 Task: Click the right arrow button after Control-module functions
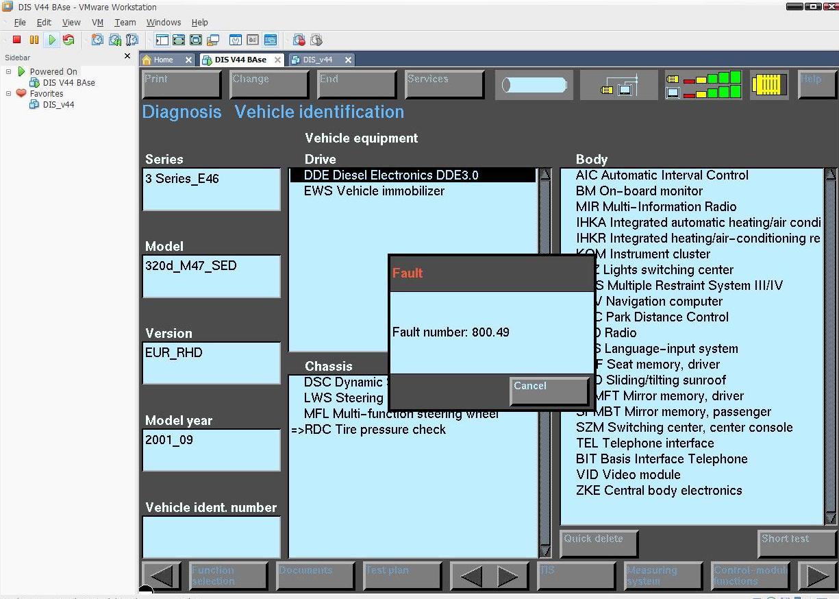[817, 576]
